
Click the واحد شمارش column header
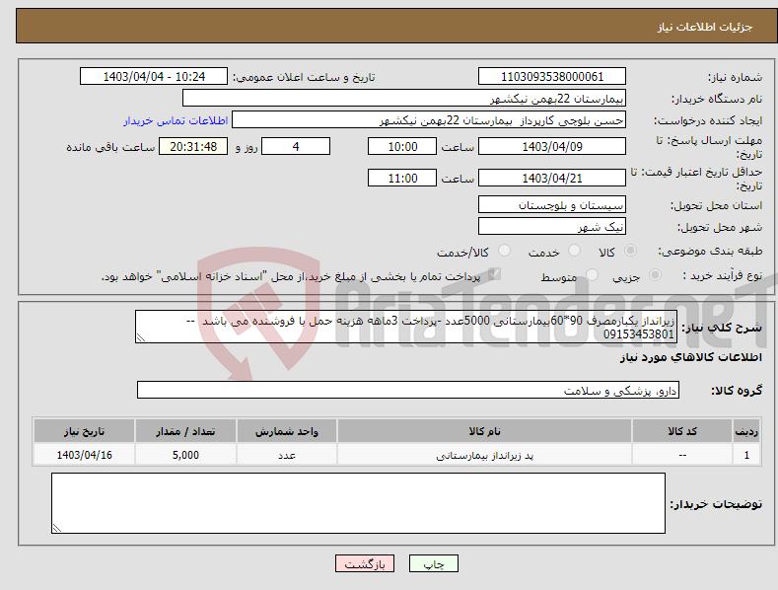(x=287, y=431)
